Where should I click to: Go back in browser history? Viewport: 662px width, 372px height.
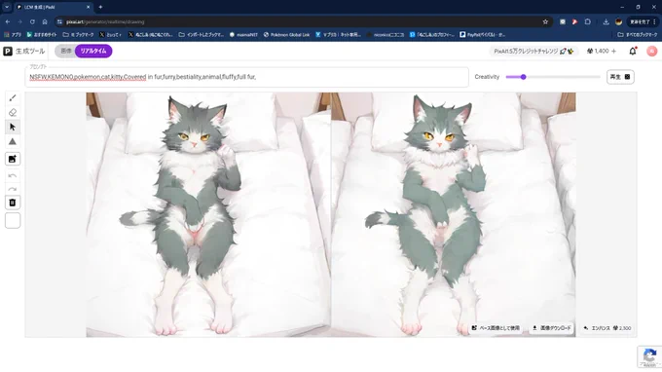[x=8, y=22]
